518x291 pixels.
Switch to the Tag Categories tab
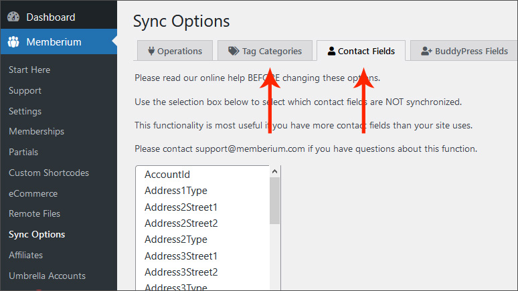(265, 51)
